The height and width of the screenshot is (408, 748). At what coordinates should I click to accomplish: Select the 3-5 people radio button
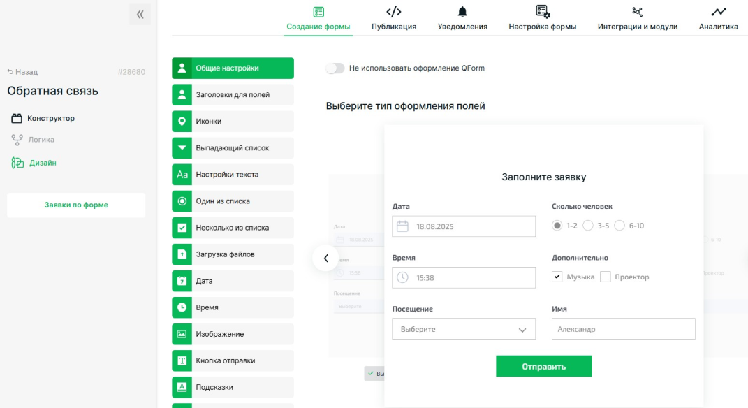[x=588, y=226]
